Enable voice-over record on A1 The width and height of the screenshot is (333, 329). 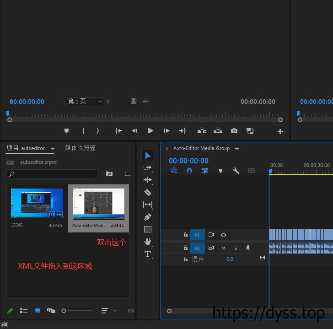(248, 248)
